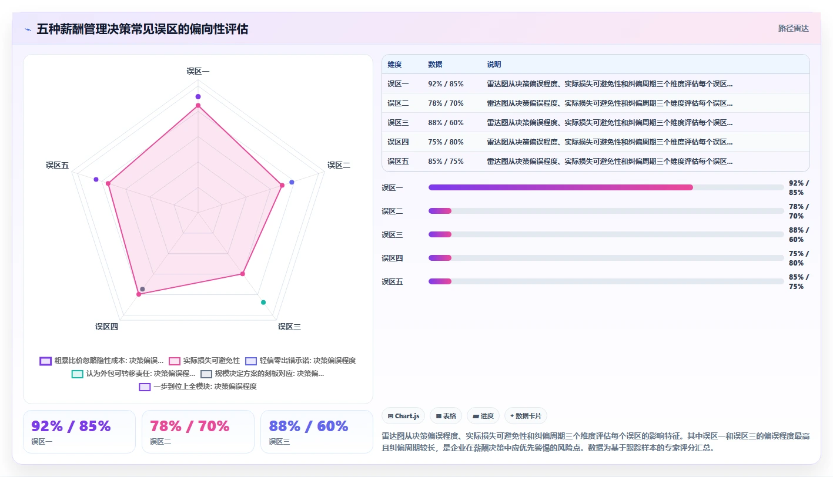The image size is (833, 477).
Task: Click the 误区二 progress bar
Action: [x=606, y=211]
